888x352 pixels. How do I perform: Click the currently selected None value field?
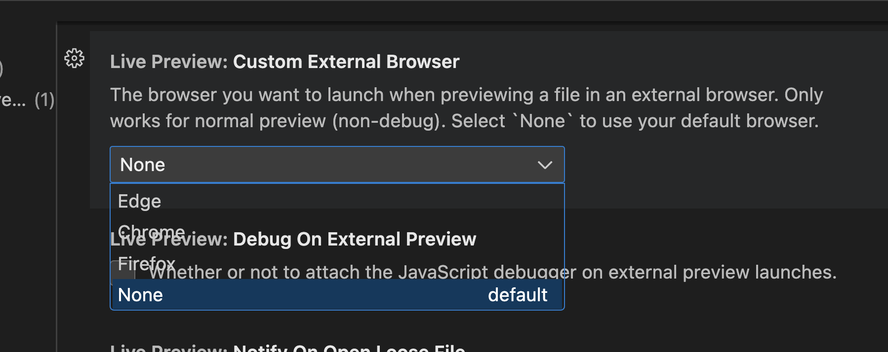tap(198, 165)
